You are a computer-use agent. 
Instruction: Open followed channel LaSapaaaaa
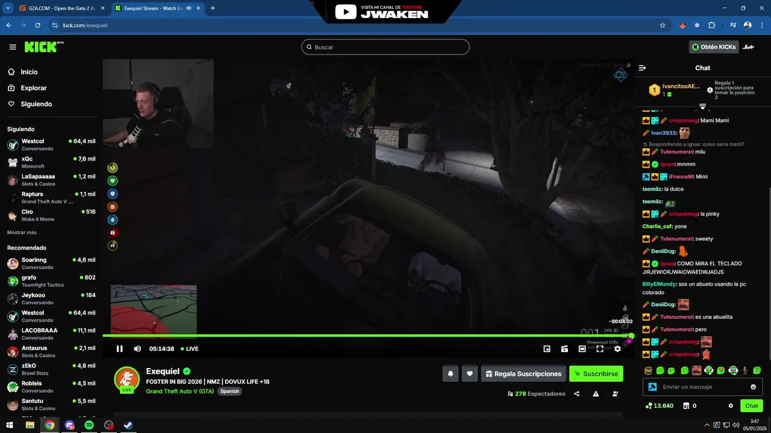coord(51,180)
